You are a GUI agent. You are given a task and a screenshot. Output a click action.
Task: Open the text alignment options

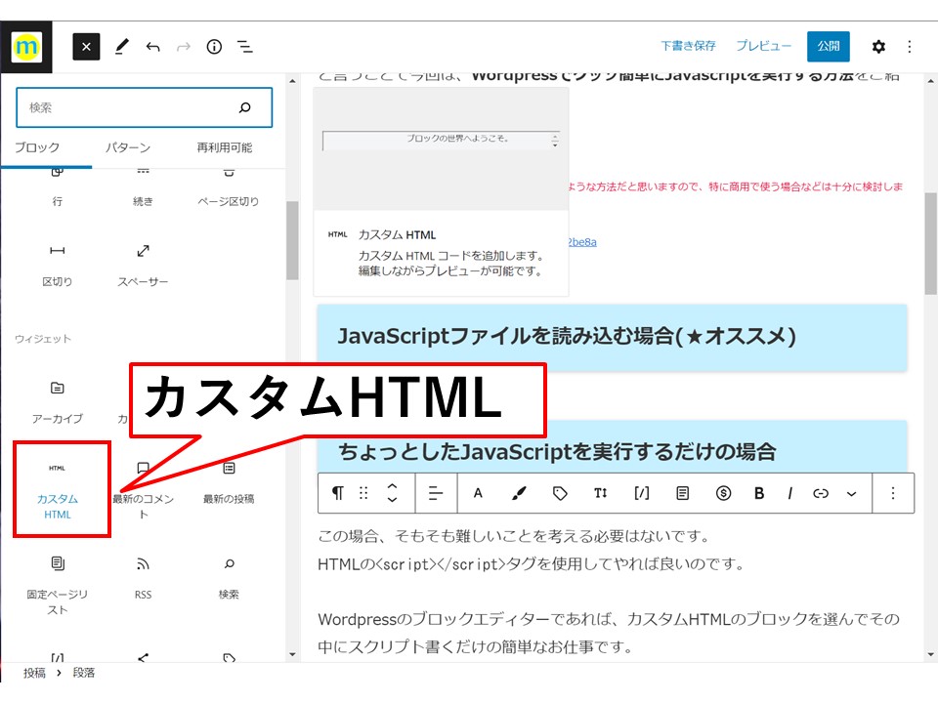436,493
